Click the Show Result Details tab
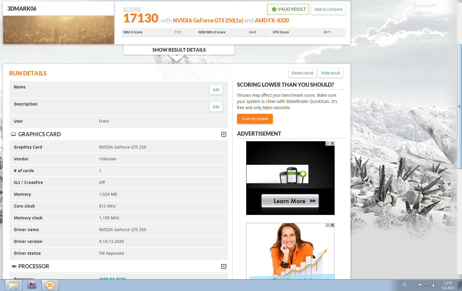Screen dimensions: 462x291 coord(179,50)
